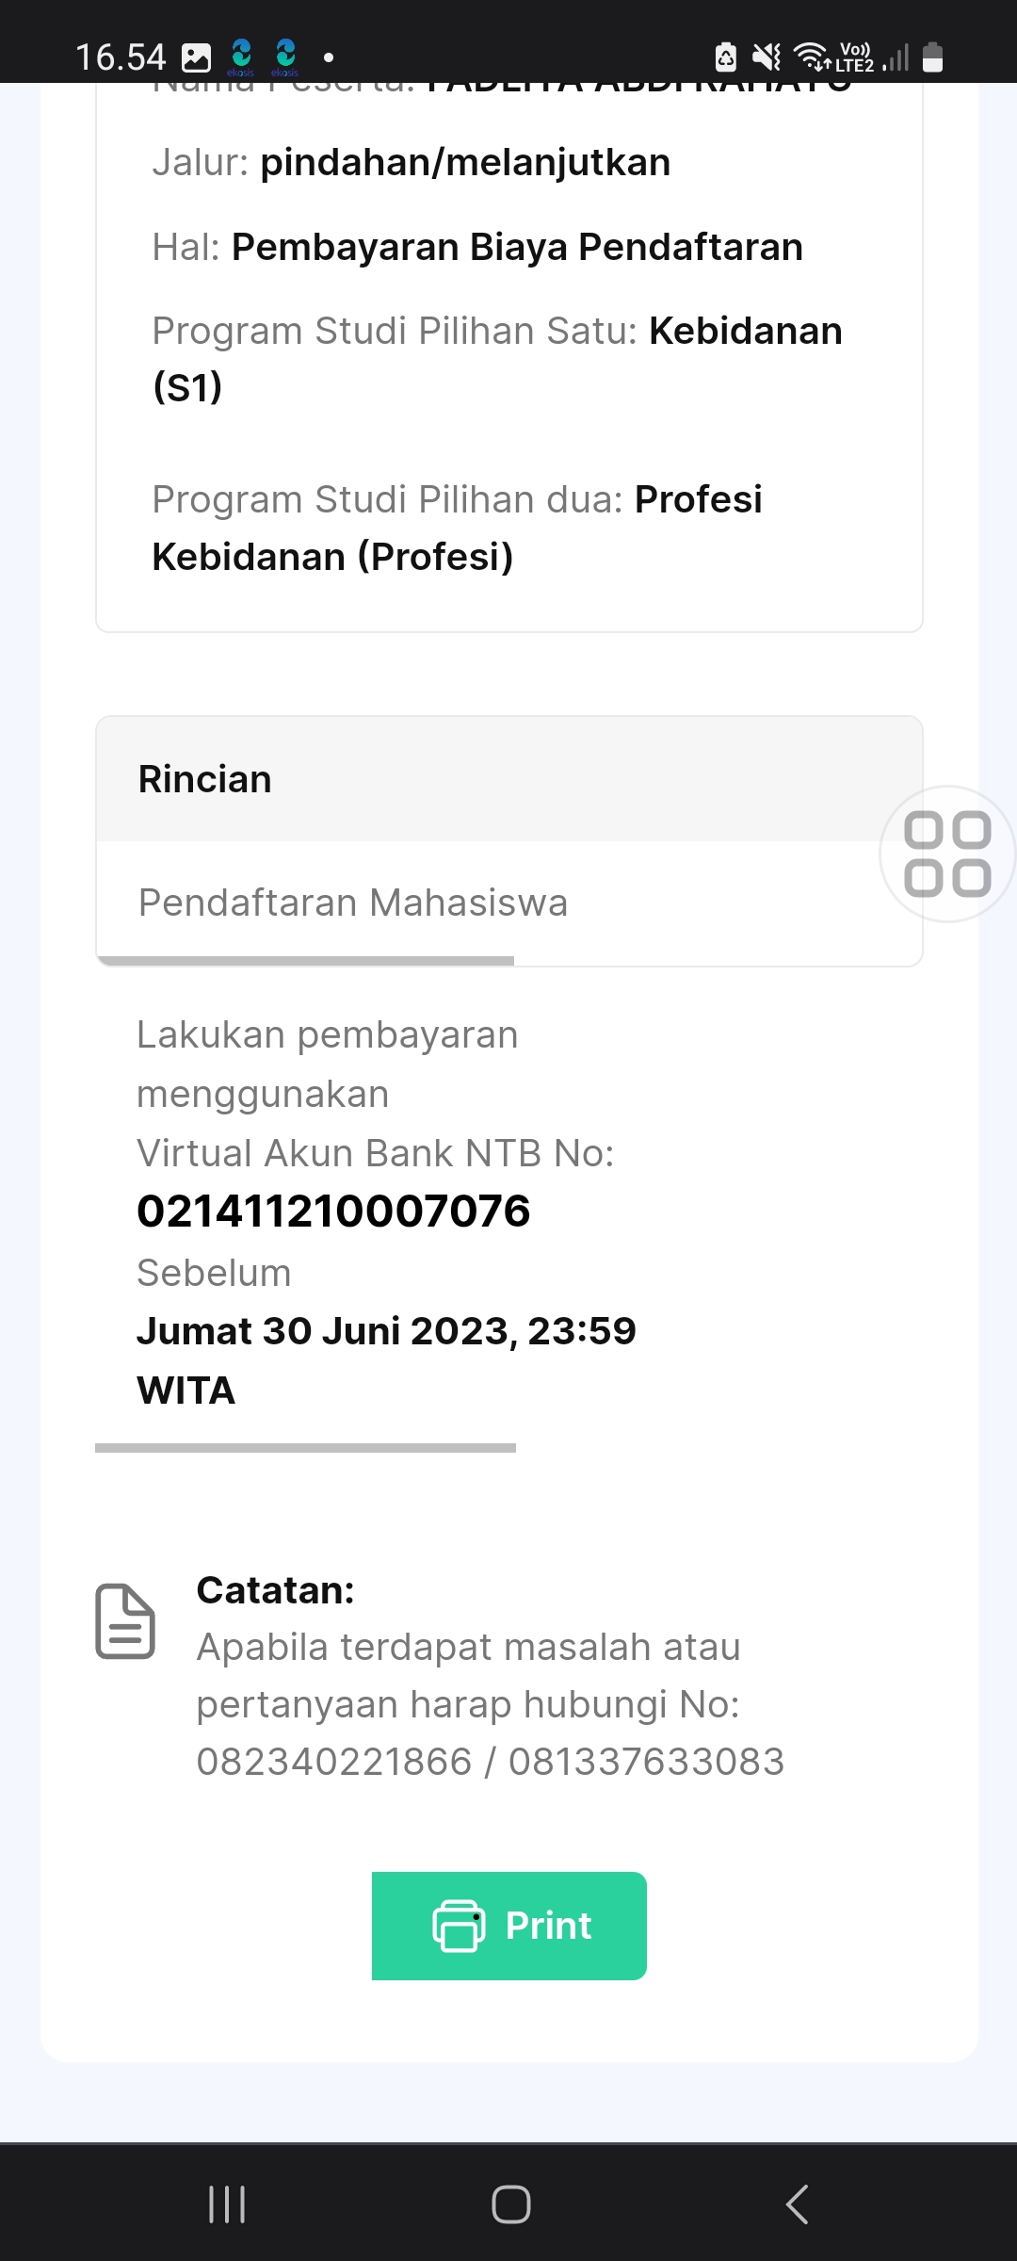Tap contact number 081337633083
The image size is (1017, 2261).
(646, 1762)
